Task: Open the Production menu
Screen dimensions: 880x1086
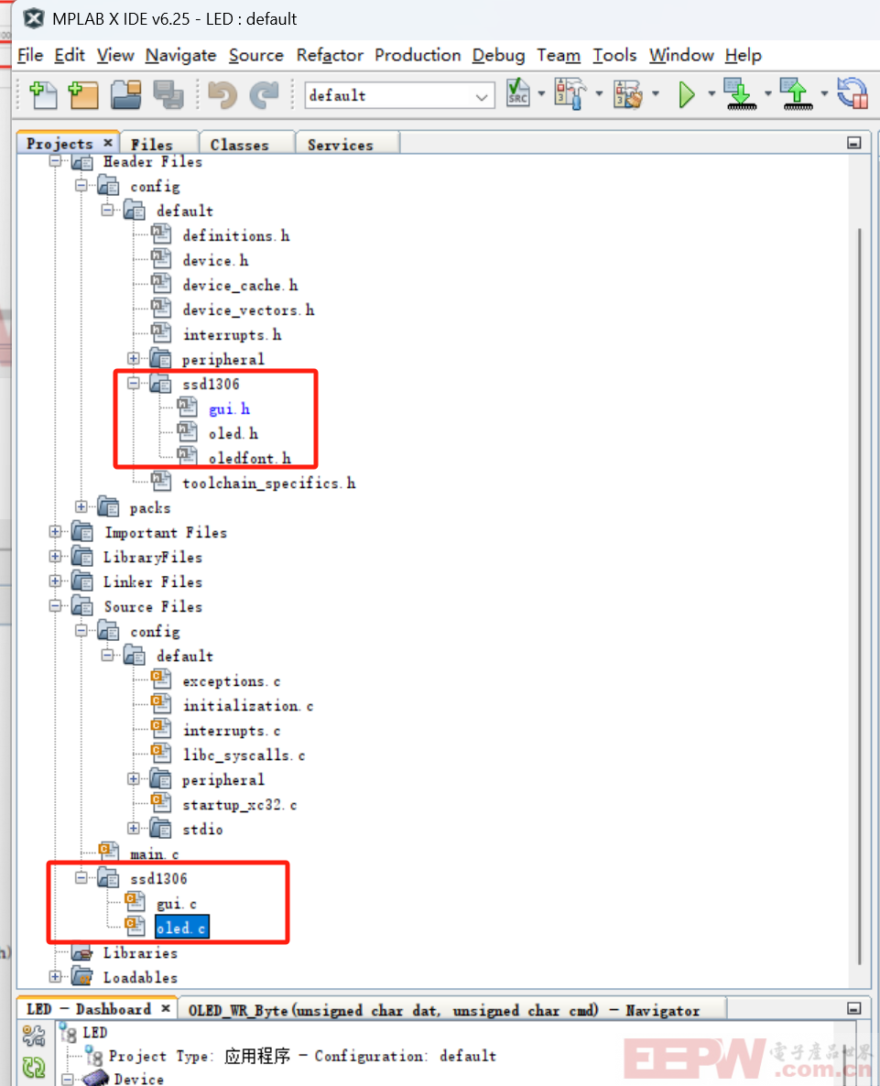Action: pos(418,56)
